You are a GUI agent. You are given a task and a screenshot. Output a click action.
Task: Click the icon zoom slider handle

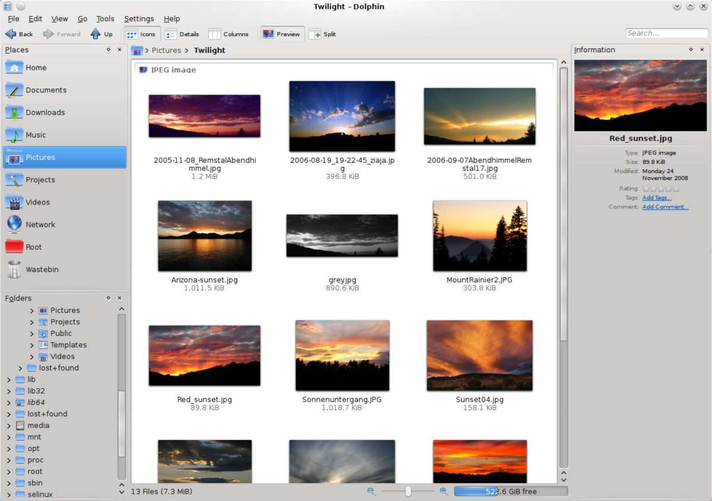(x=408, y=492)
